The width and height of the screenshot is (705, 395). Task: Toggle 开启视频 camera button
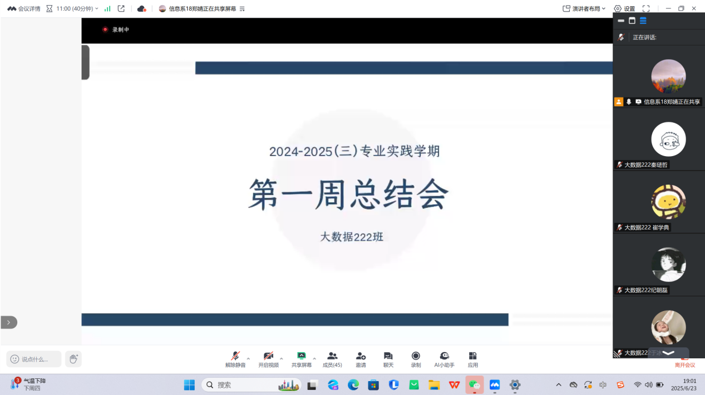click(268, 359)
